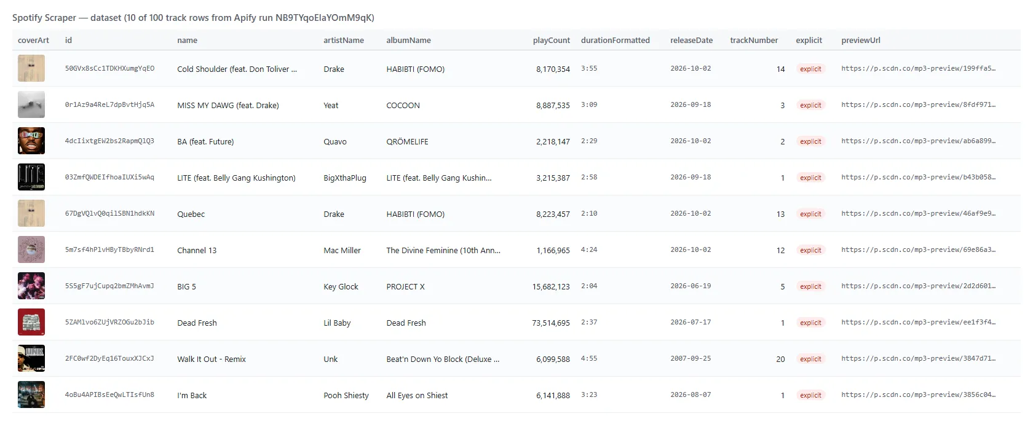This screenshot has width=1033, height=424.
Task: Open preview URL link for Walk It Out
Action: (x=918, y=358)
